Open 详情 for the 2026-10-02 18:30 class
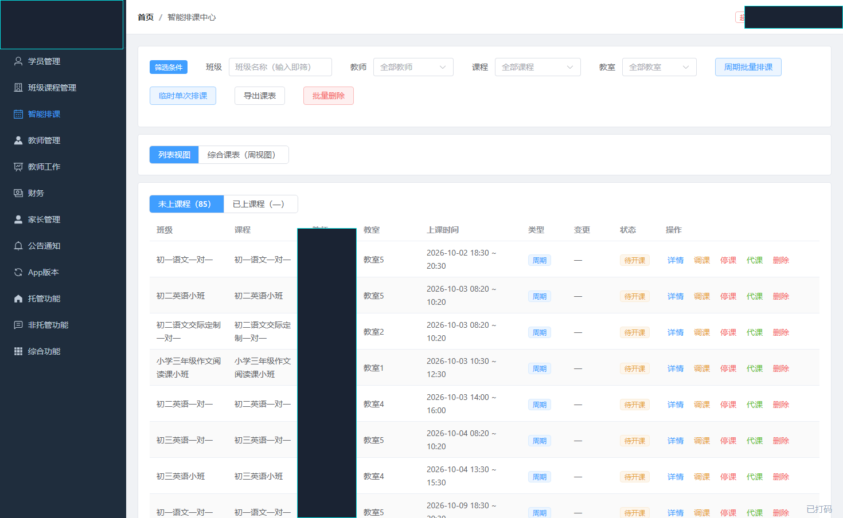The image size is (843, 518). [676, 260]
